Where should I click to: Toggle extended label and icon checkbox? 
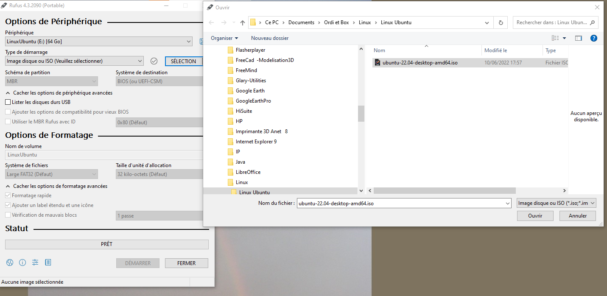point(8,205)
